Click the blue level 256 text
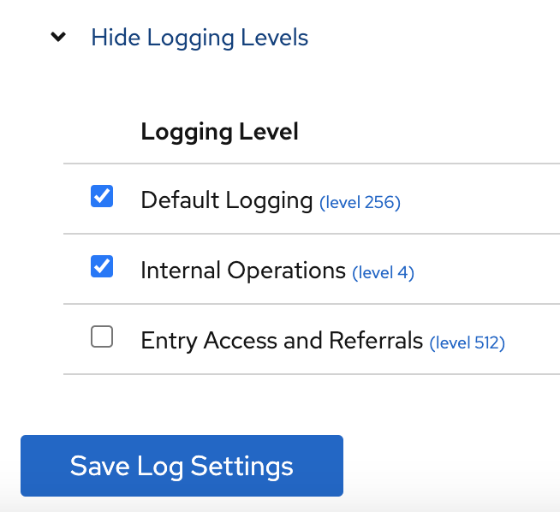 pos(360,203)
